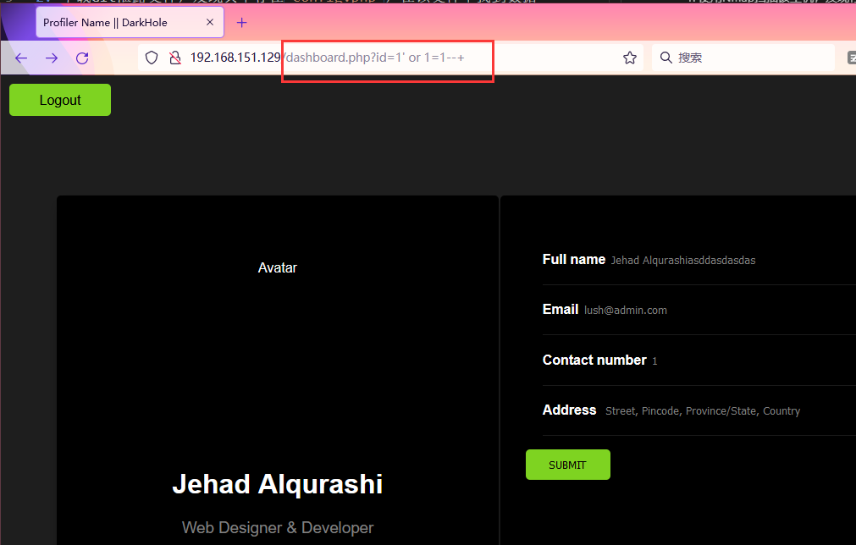Close the Profiler Name DarkHole tab
This screenshot has width=856, height=545.
[210, 23]
